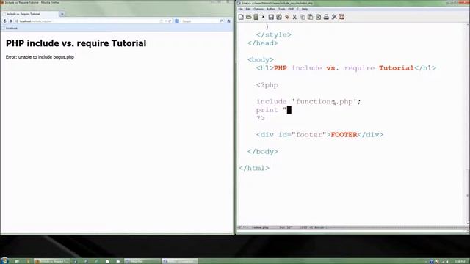Image resolution: width=470 pixels, height=264 pixels.
Task: Click the Emacs vertical scrollbar
Action: (x=468, y=123)
